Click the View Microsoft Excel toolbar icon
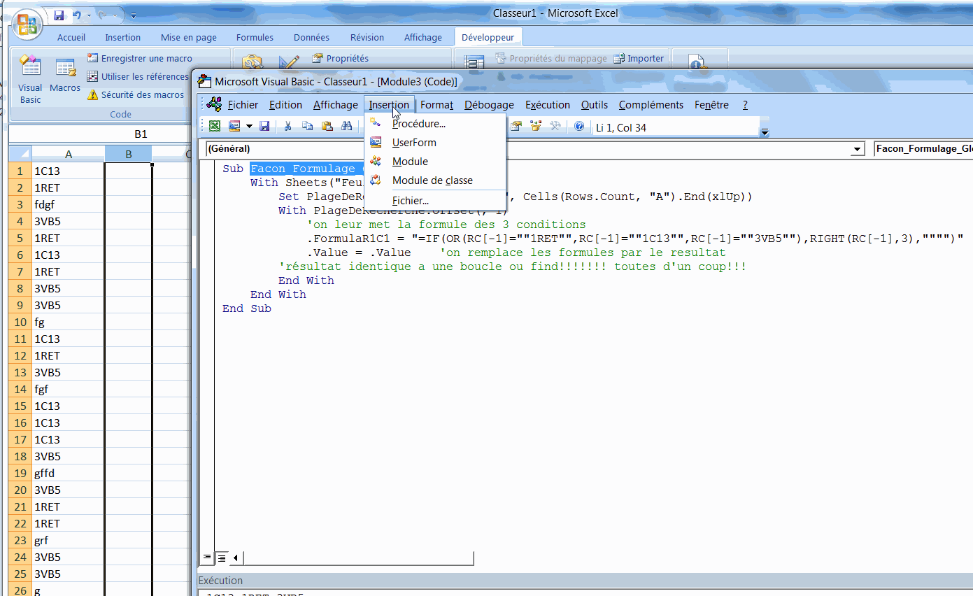 (x=215, y=127)
